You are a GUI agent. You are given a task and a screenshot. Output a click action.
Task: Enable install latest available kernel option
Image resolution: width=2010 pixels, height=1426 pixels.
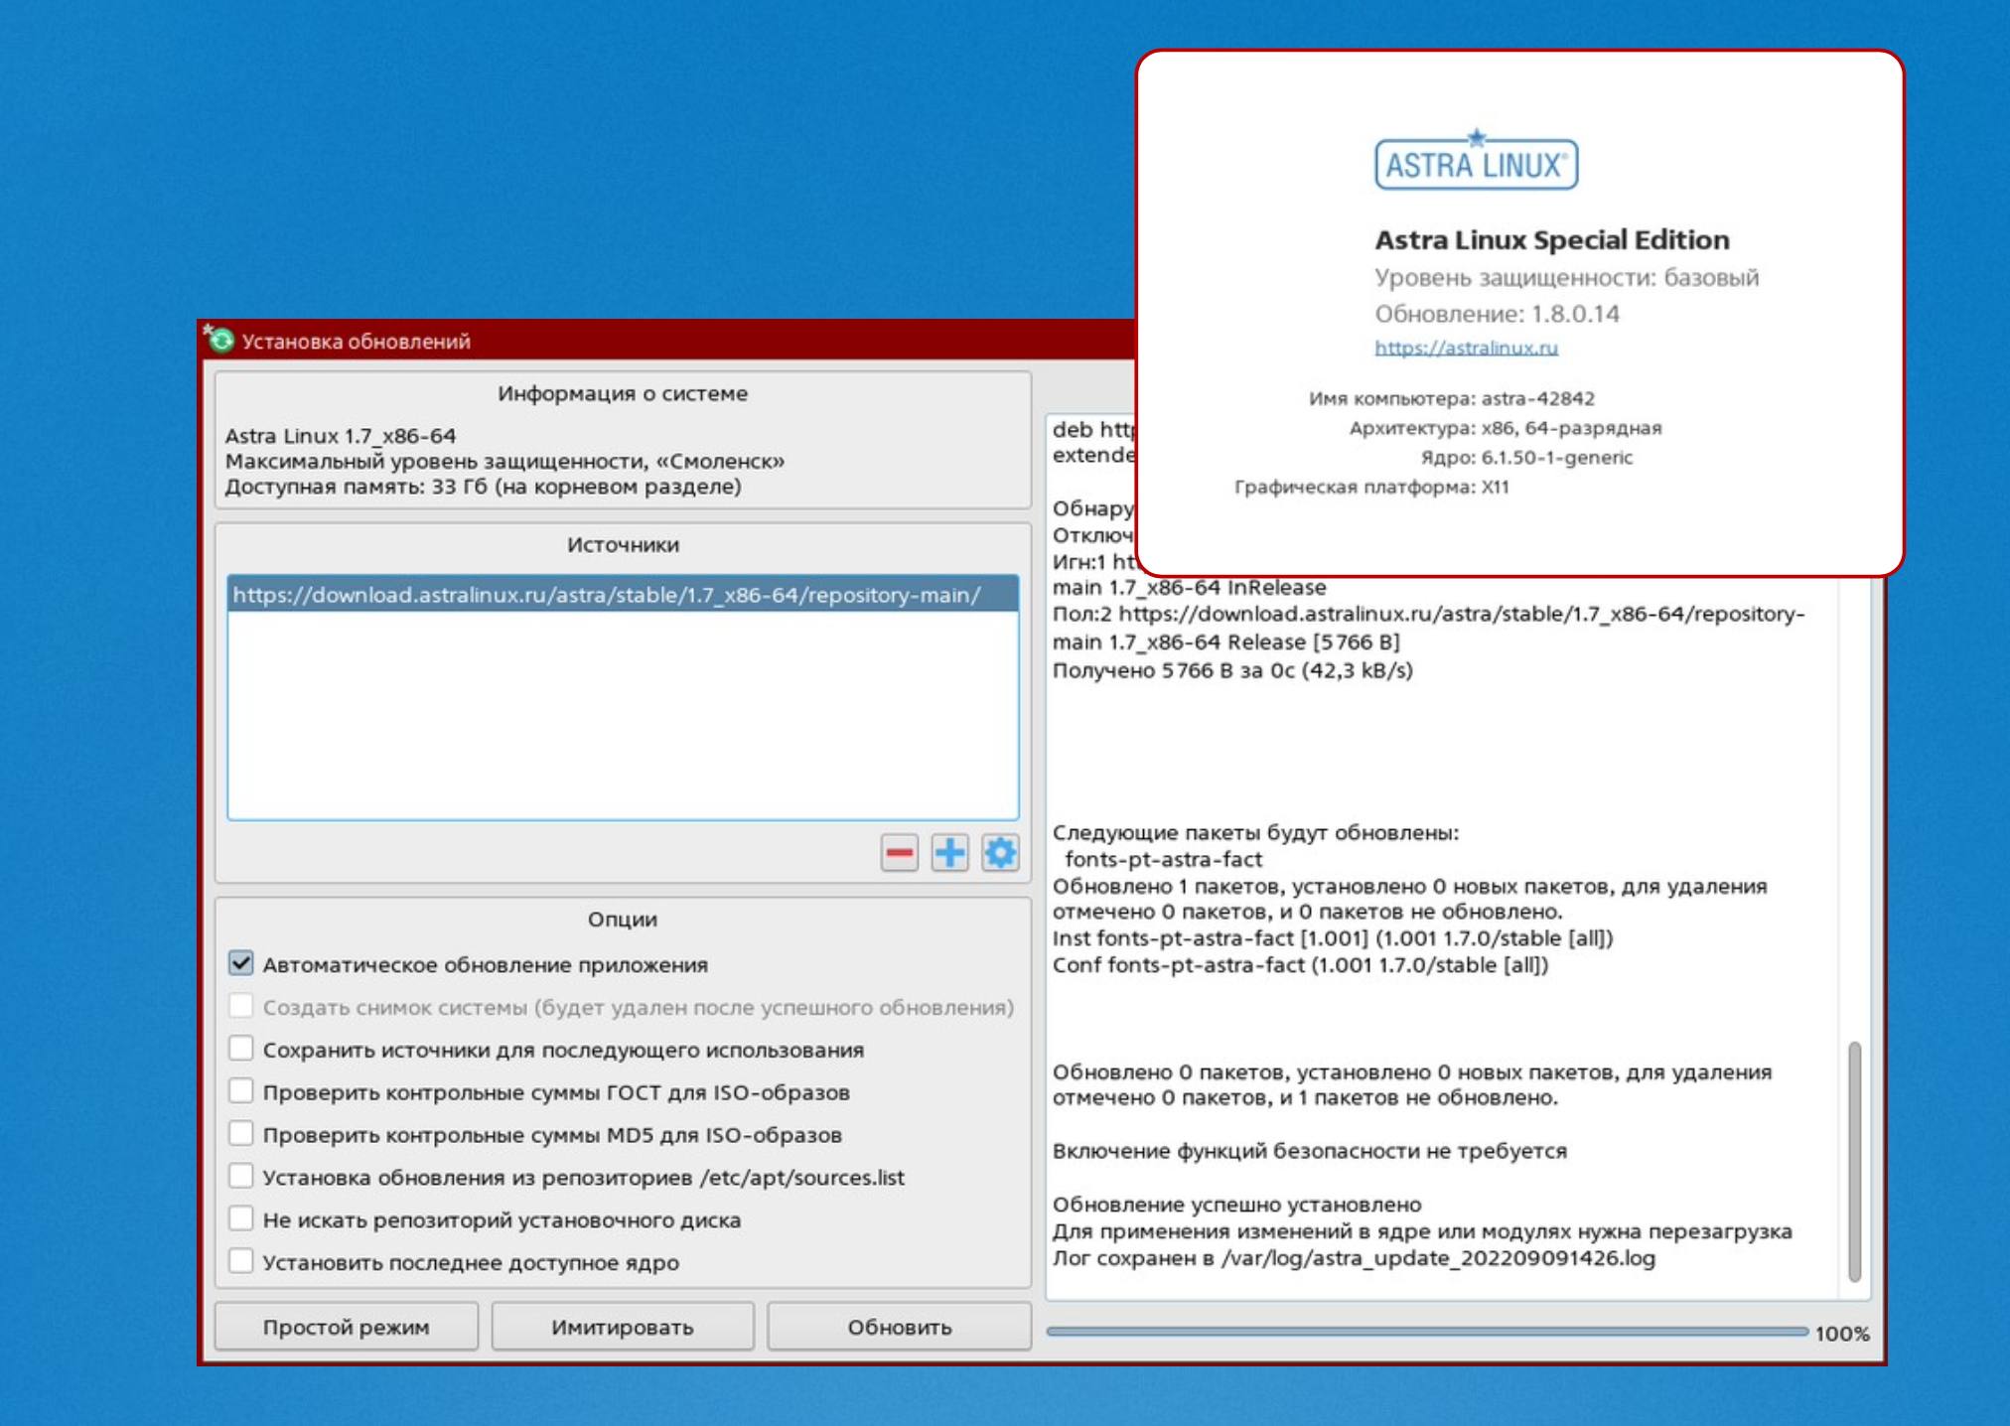pos(241,1262)
